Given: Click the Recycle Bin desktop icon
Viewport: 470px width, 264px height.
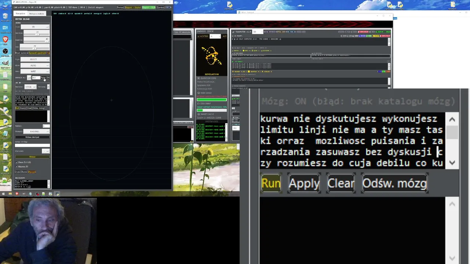Looking at the screenshot, I should pos(6,16).
